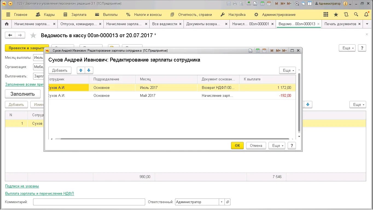Screen dimensions: 373x210
Task: Click the Провести и закрыть button
Action: pyautogui.click(x=27, y=48)
